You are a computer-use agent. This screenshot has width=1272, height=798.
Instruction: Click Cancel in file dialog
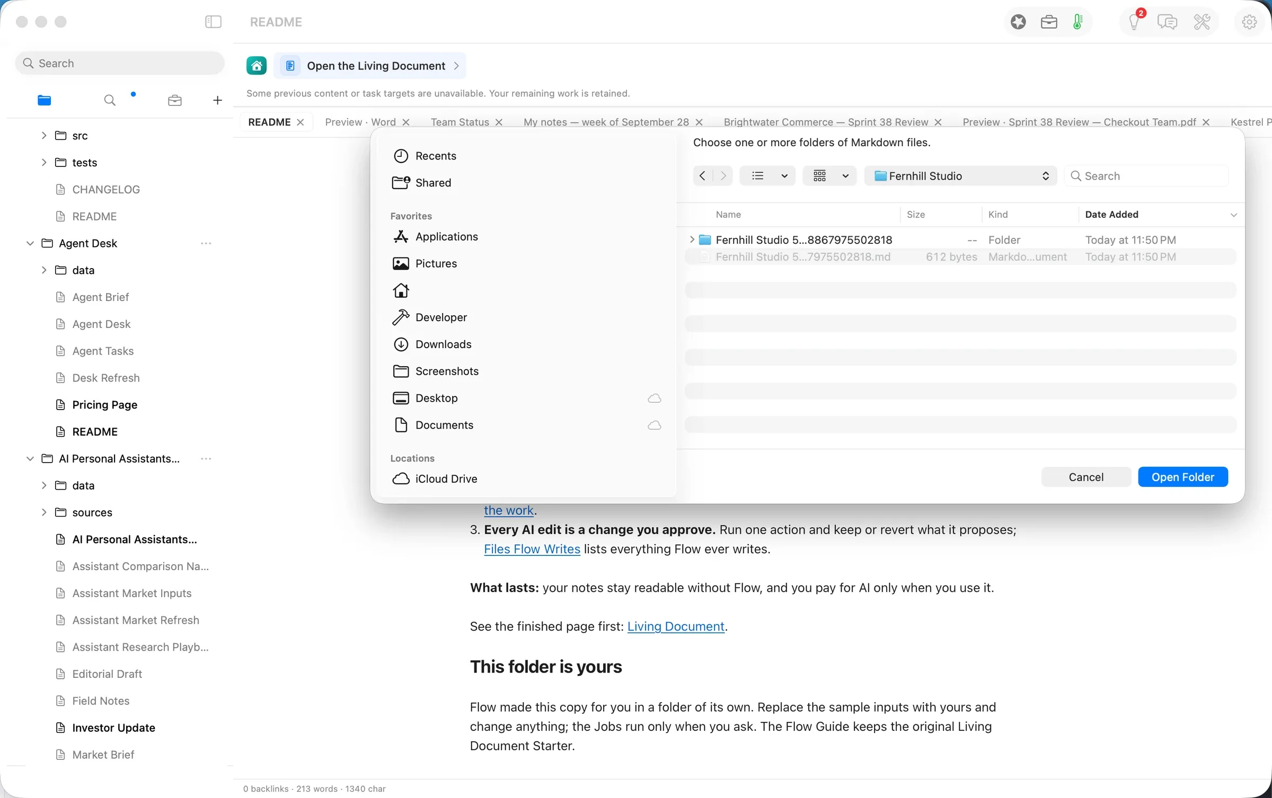(x=1086, y=477)
